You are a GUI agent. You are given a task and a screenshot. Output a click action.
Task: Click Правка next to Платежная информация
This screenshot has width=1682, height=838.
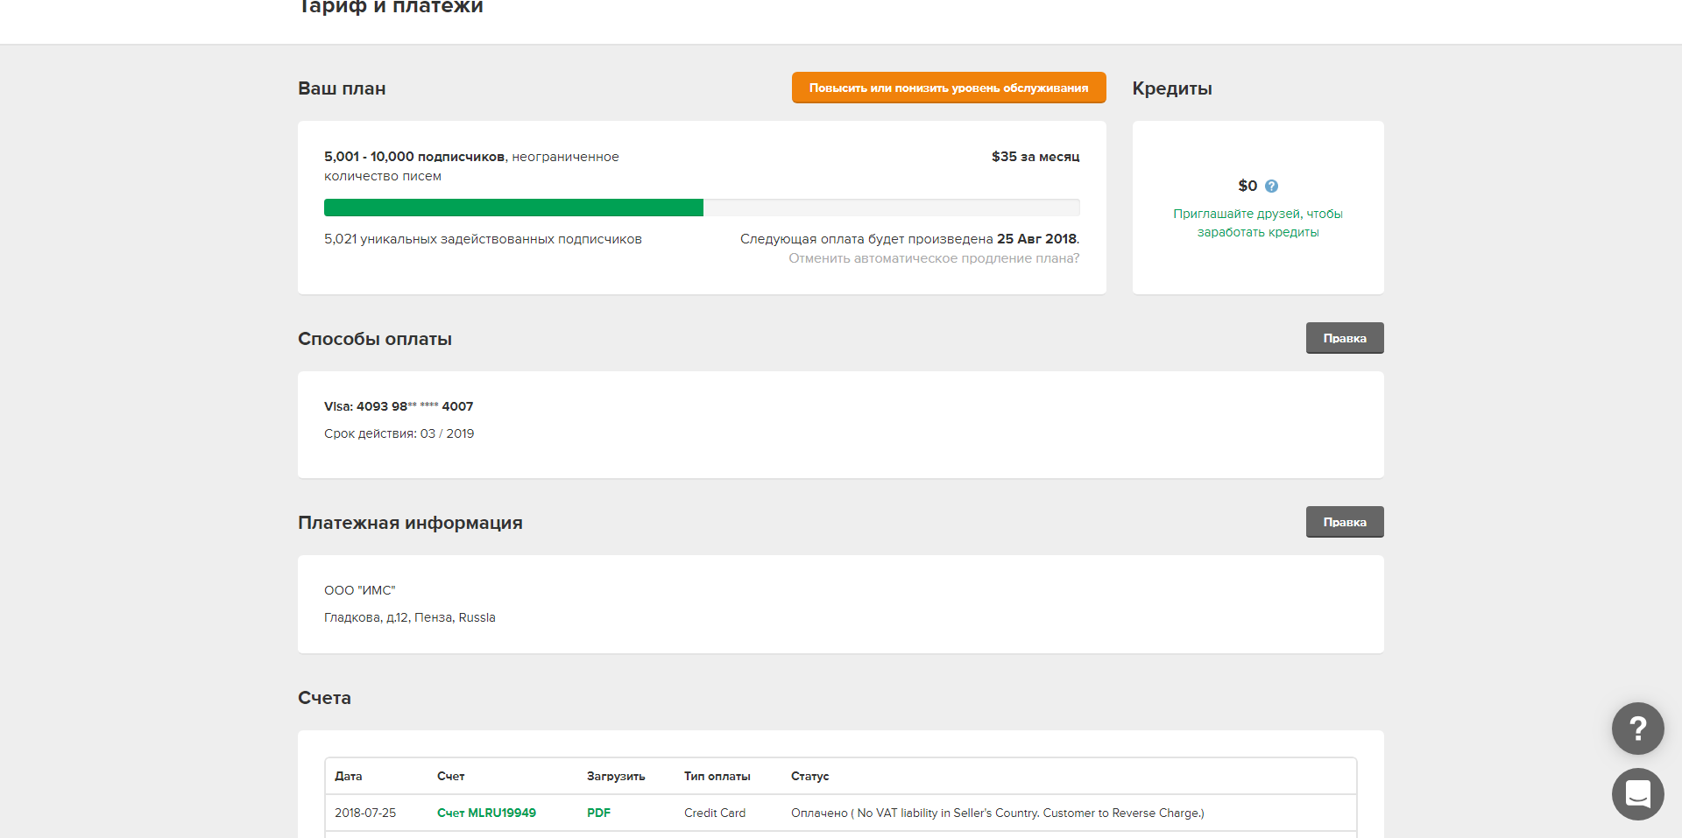pyautogui.click(x=1344, y=522)
